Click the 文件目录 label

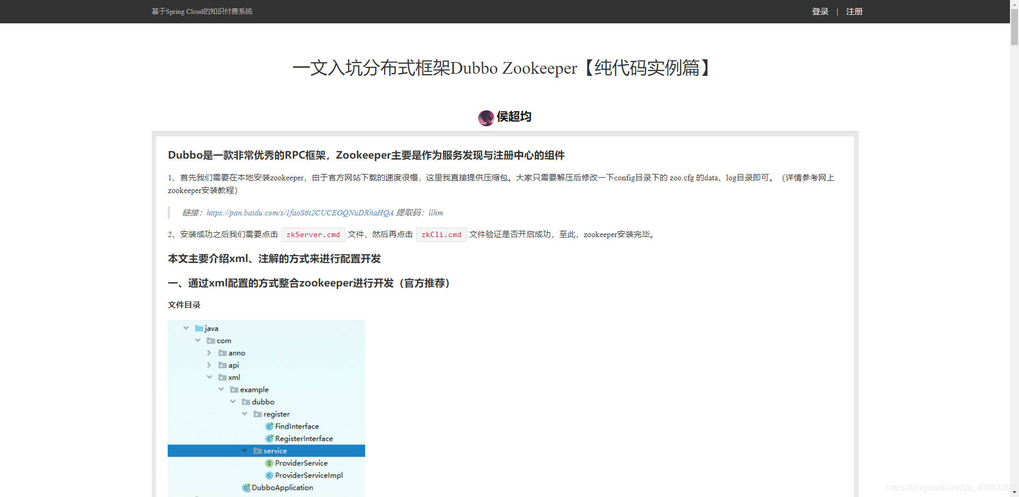[184, 304]
